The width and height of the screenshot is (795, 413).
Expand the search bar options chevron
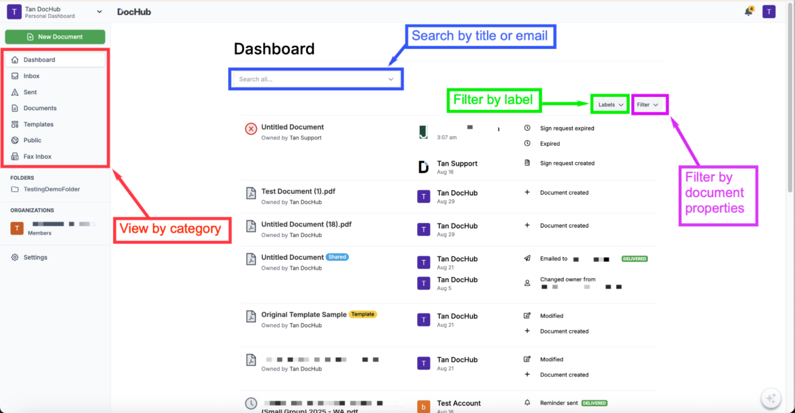391,78
